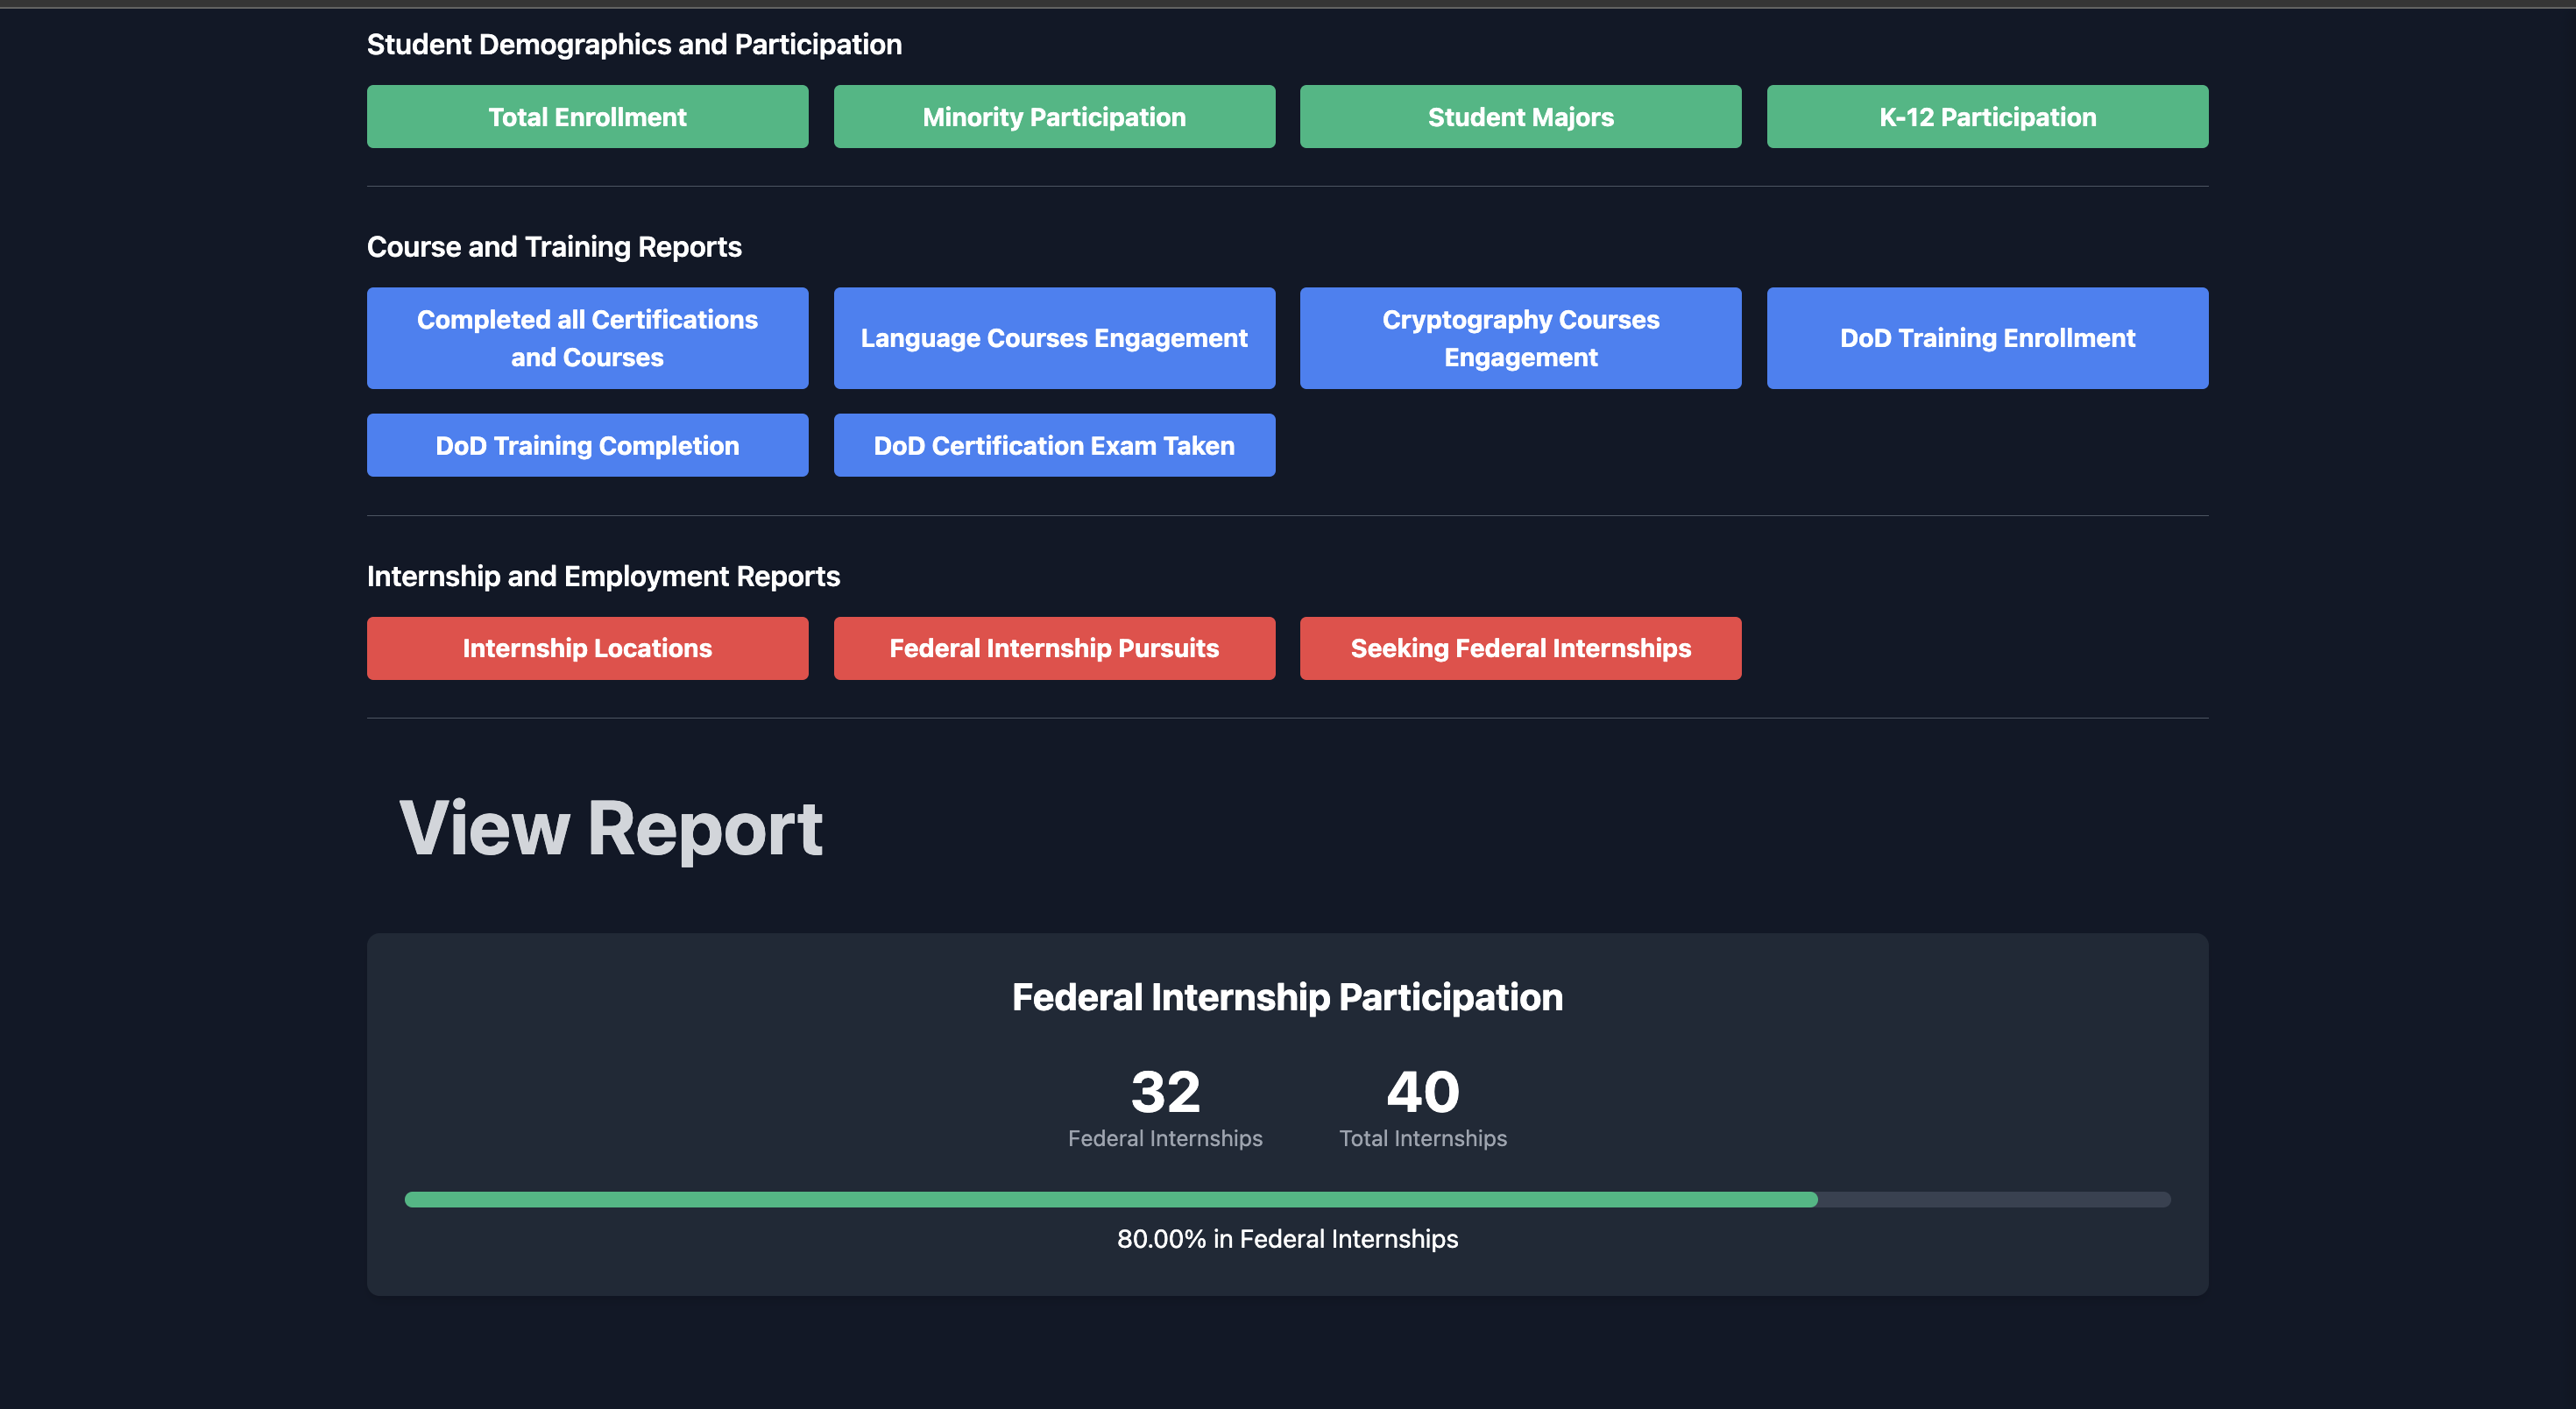Select Completed all Certifications and Courses
Screen dimensions: 2576x1409
coord(587,338)
